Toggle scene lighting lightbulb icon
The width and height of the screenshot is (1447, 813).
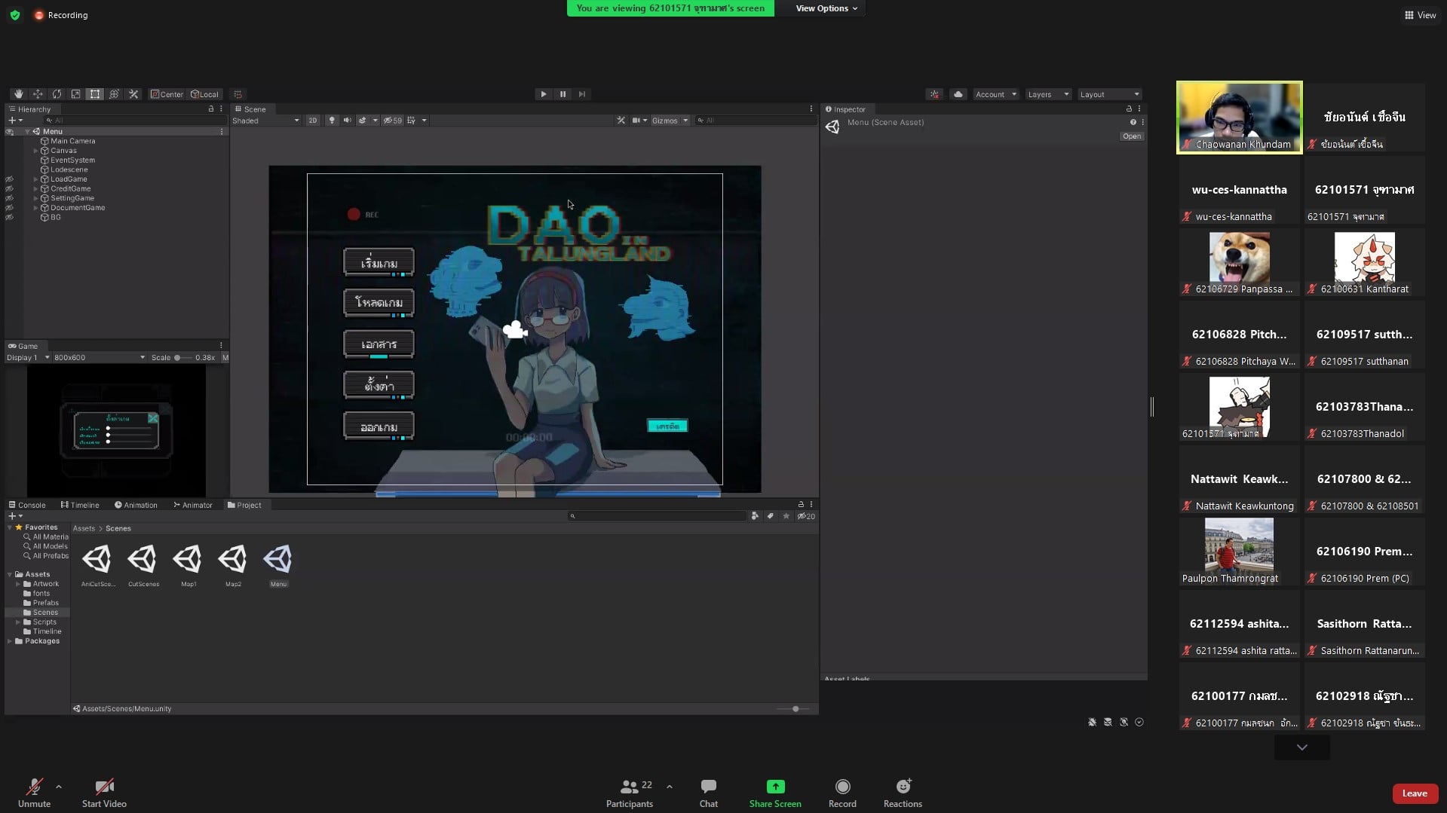coord(332,121)
